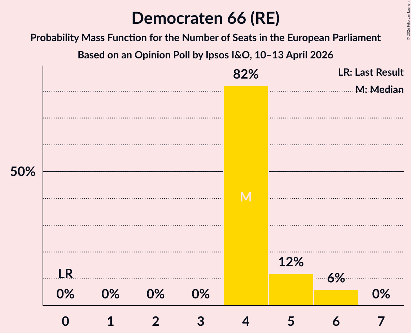Click the short yellow bar for 6 seats
411x333 pixels.
coord(336,298)
